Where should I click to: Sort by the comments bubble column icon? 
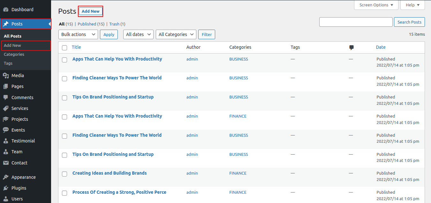[352, 47]
